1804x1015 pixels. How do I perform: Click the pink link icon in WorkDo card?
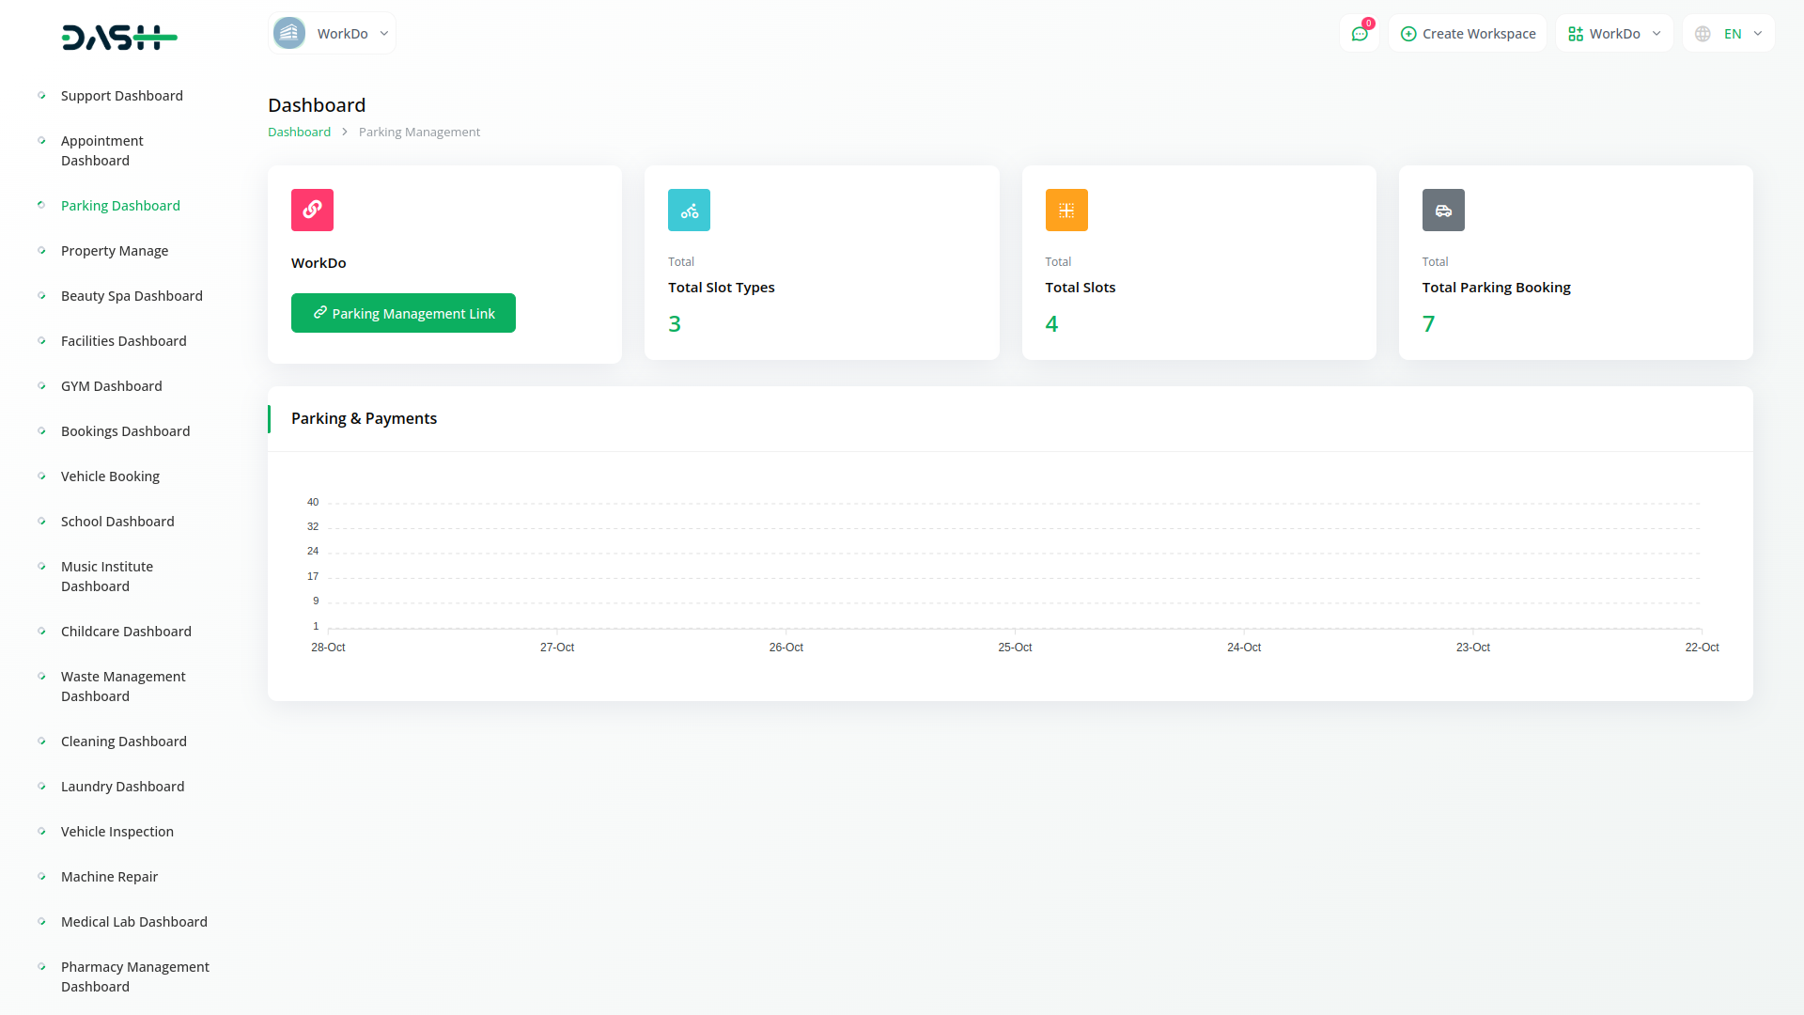coord(312,210)
